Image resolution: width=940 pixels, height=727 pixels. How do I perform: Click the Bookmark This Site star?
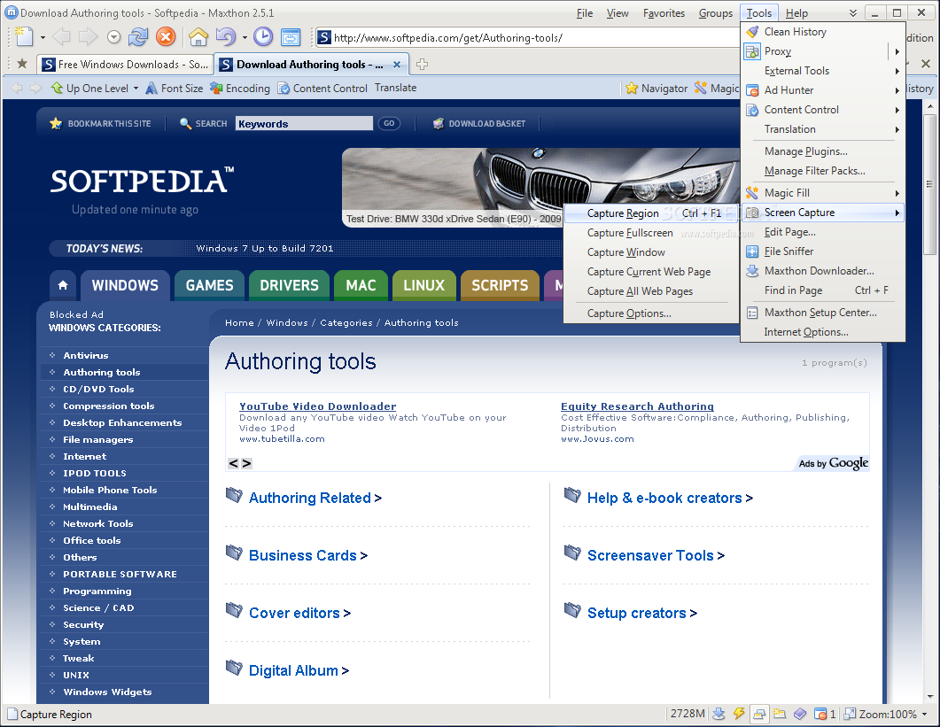click(56, 123)
